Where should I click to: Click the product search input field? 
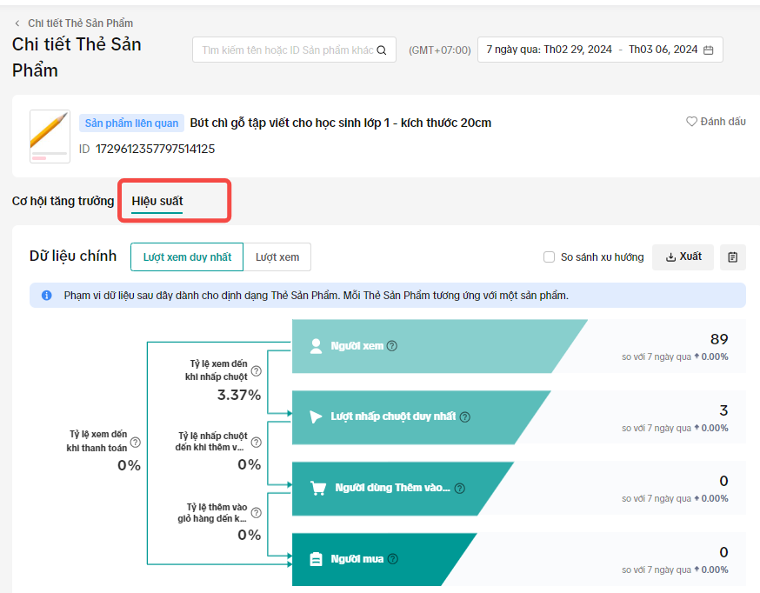coord(287,50)
